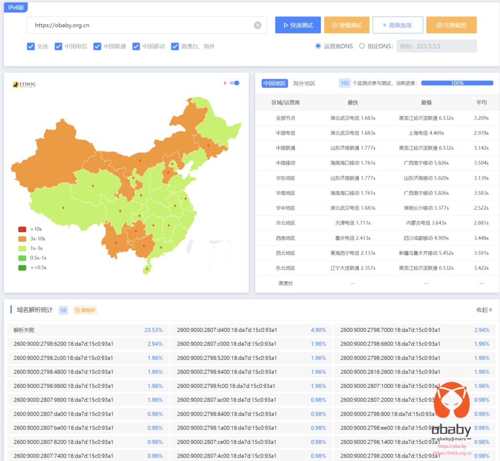The image size is (500, 461).
Task: Click the camera icon on 完整截图
Action: 438,25
